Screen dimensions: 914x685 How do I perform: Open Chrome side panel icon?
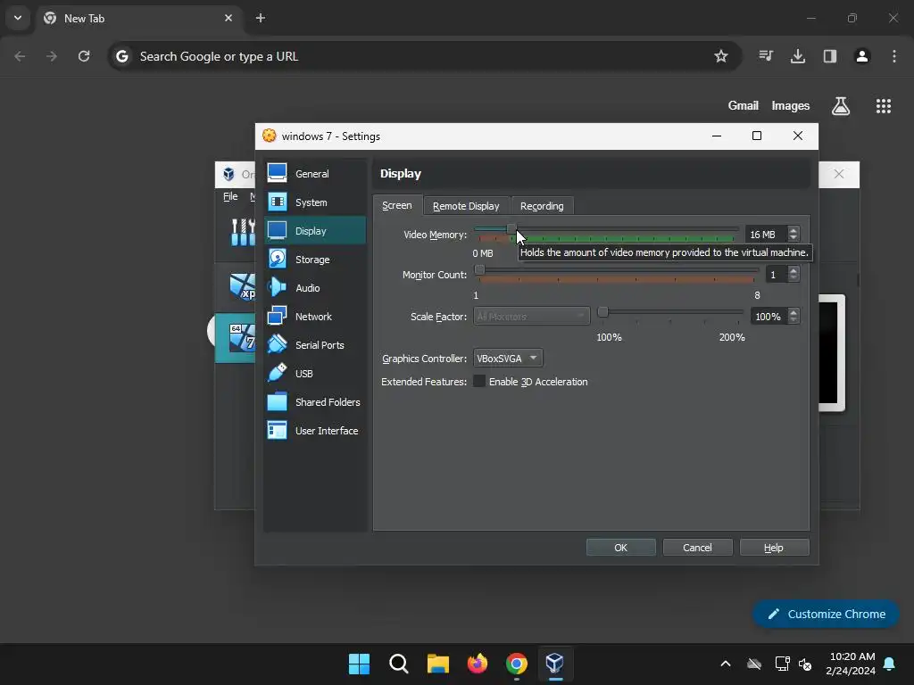point(830,56)
